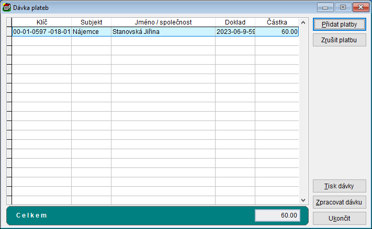Click the Klíč column header
This screenshot has width=372, height=229.
pyautogui.click(x=42, y=22)
